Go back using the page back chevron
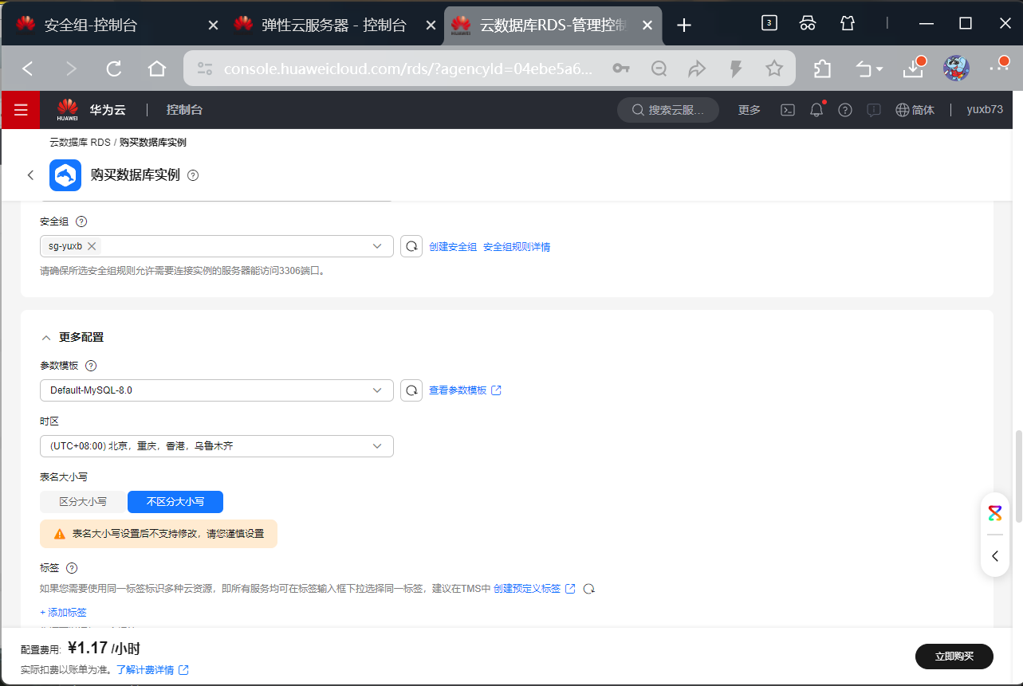This screenshot has height=686, width=1023. coord(31,175)
